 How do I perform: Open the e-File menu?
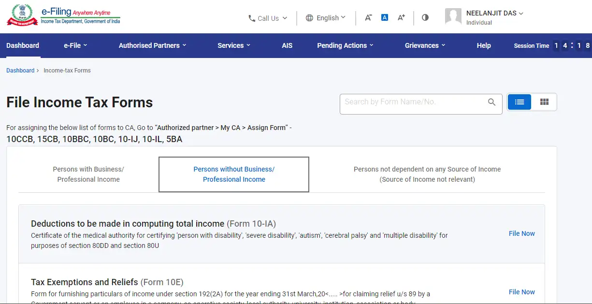point(75,45)
